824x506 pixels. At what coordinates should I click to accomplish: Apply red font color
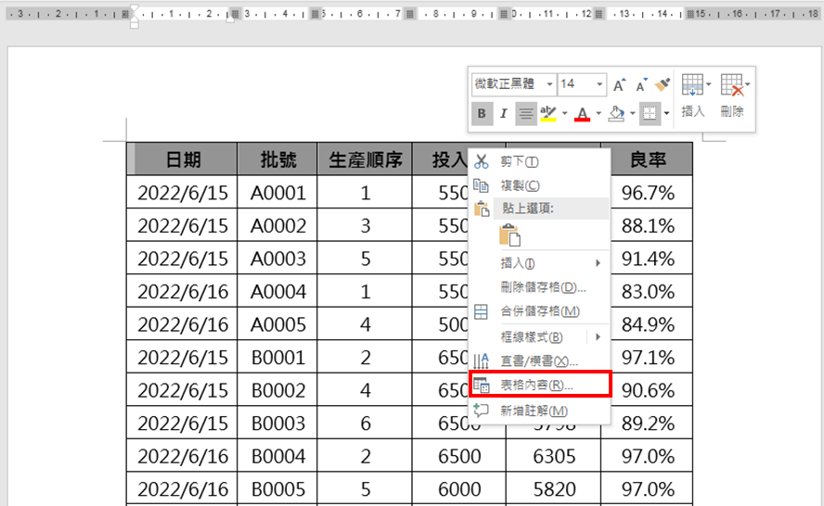(x=582, y=114)
